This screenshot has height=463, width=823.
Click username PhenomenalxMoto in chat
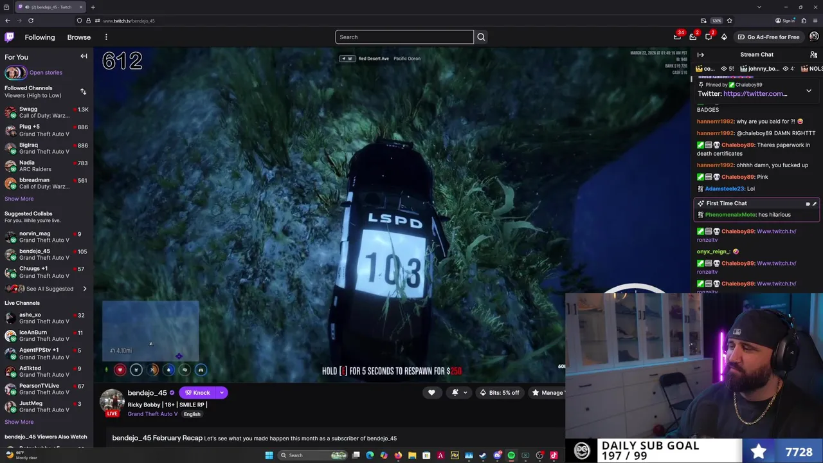730,215
